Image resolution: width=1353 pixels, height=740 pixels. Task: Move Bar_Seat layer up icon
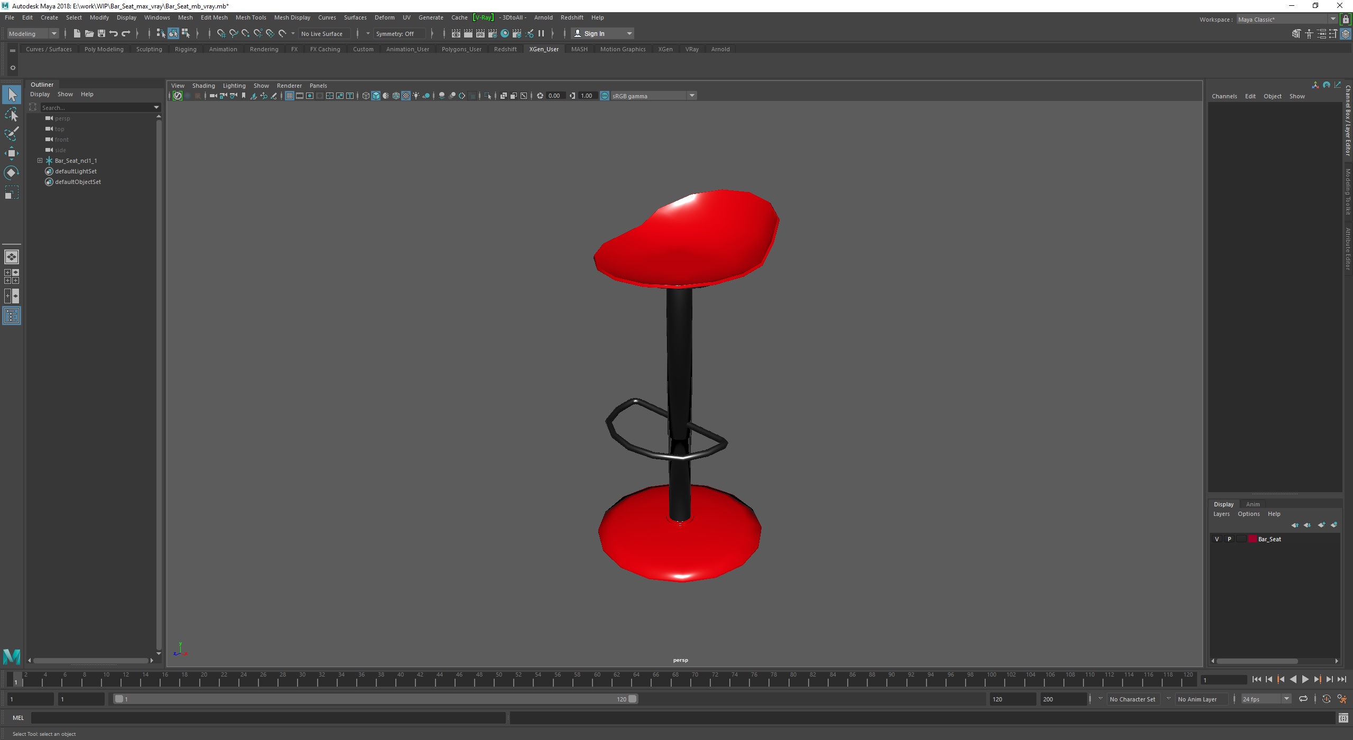coord(1295,525)
